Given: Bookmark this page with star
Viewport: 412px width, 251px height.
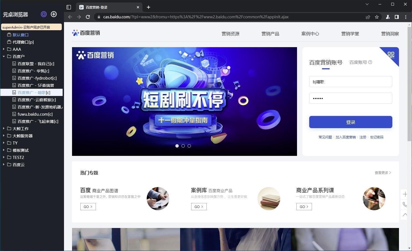Looking at the screenshot, I should [377, 17].
